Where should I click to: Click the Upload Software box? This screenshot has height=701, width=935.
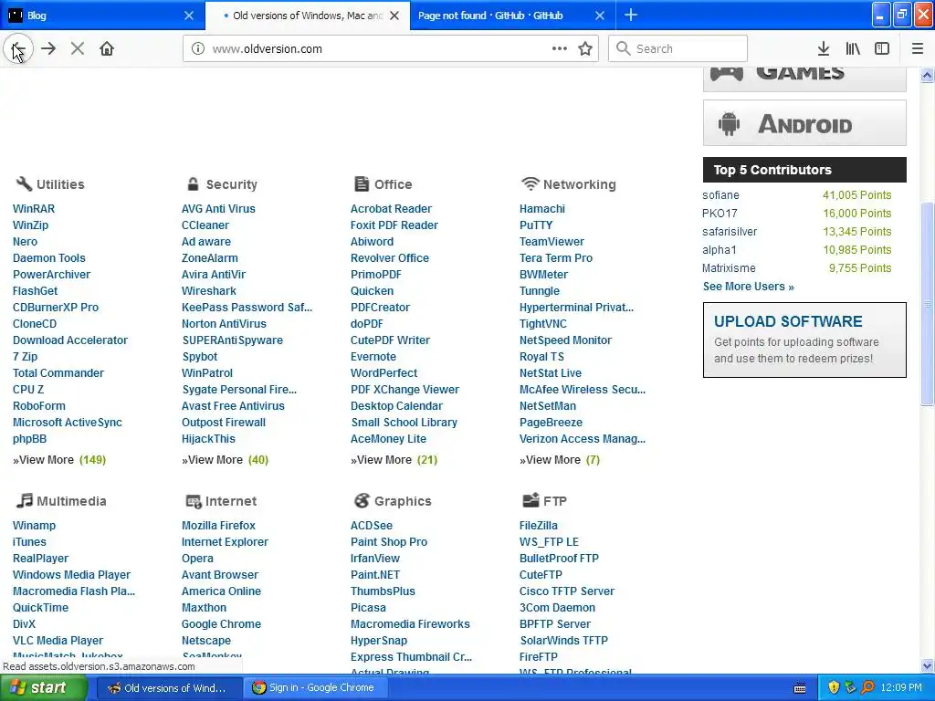[x=804, y=340]
